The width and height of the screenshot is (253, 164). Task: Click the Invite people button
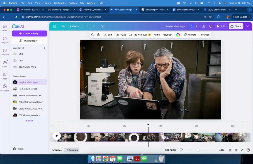click(x=30, y=41)
